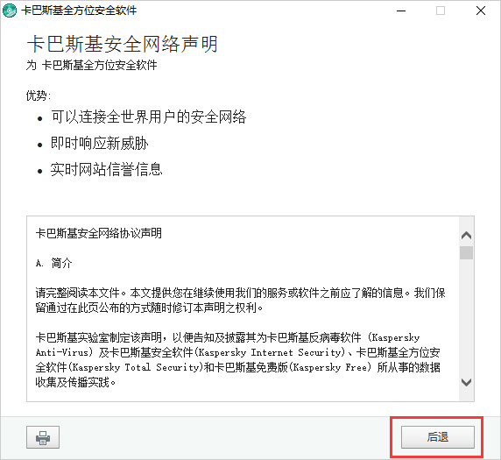
Task: Click the up arrow of the agreement scrollbar
Action: (x=467, y=236)
